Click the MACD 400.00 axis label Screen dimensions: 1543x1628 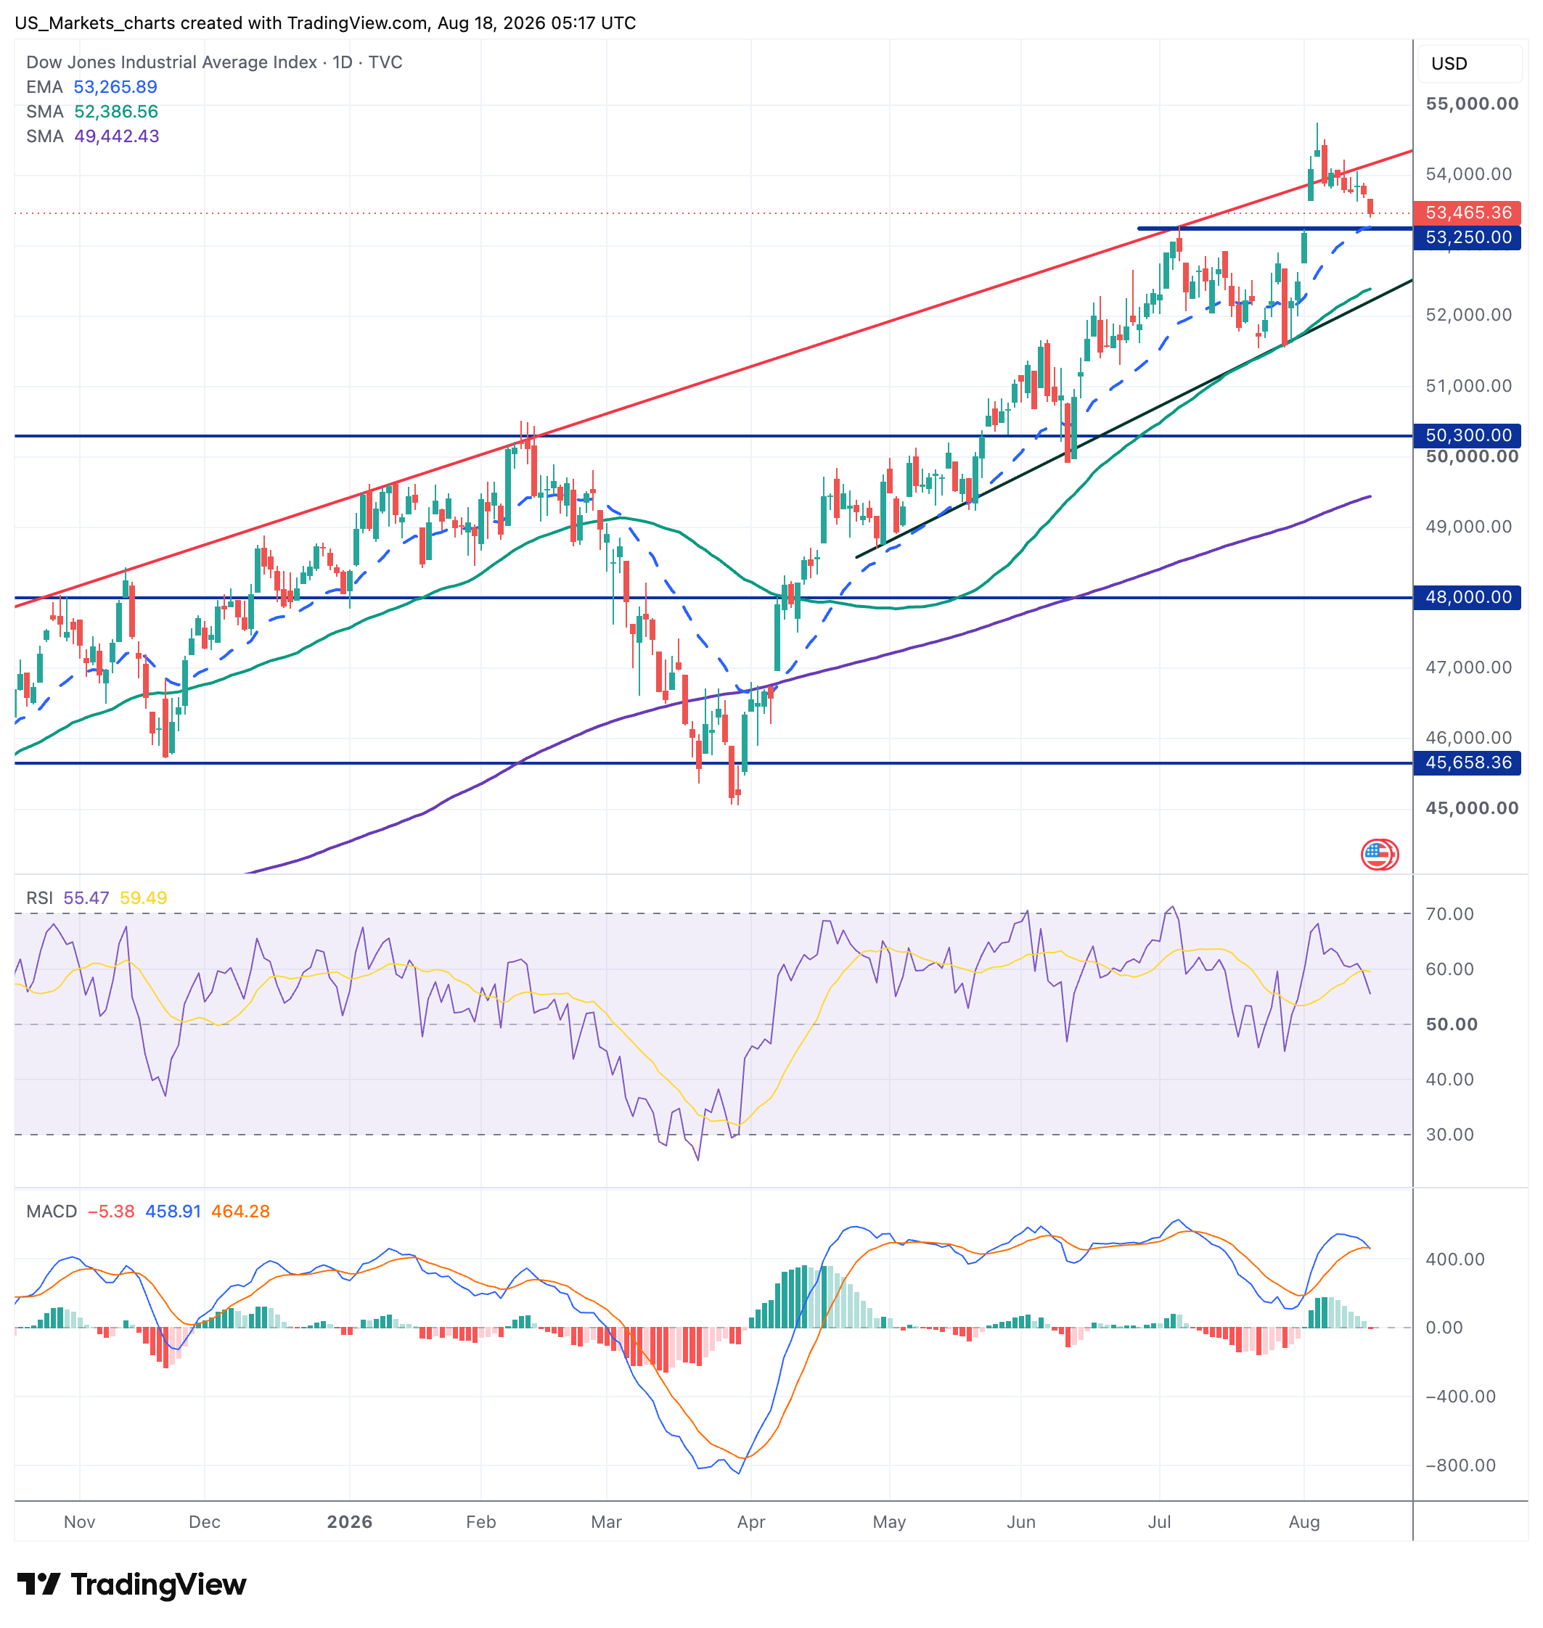(x=1455, y=1259)
